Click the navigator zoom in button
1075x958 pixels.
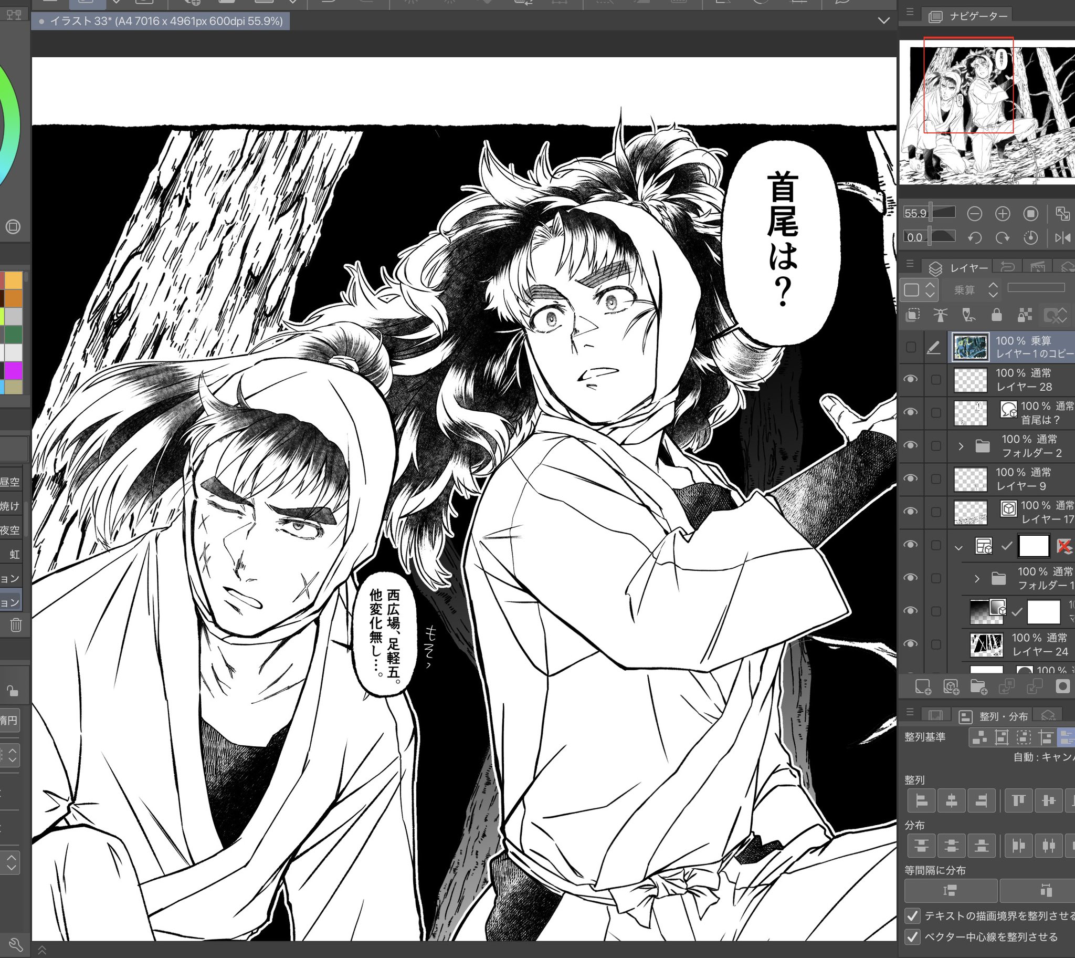[1003, 214]
